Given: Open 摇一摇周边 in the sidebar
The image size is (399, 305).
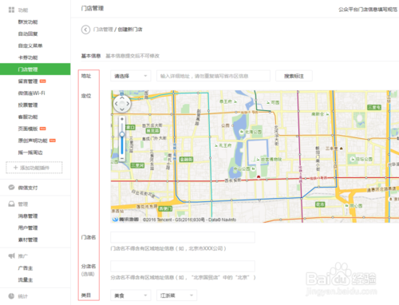Looking at the screenshot, I should point(30,152).
